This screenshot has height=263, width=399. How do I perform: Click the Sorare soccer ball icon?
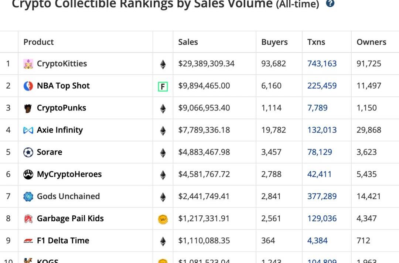tap(28, 153)
